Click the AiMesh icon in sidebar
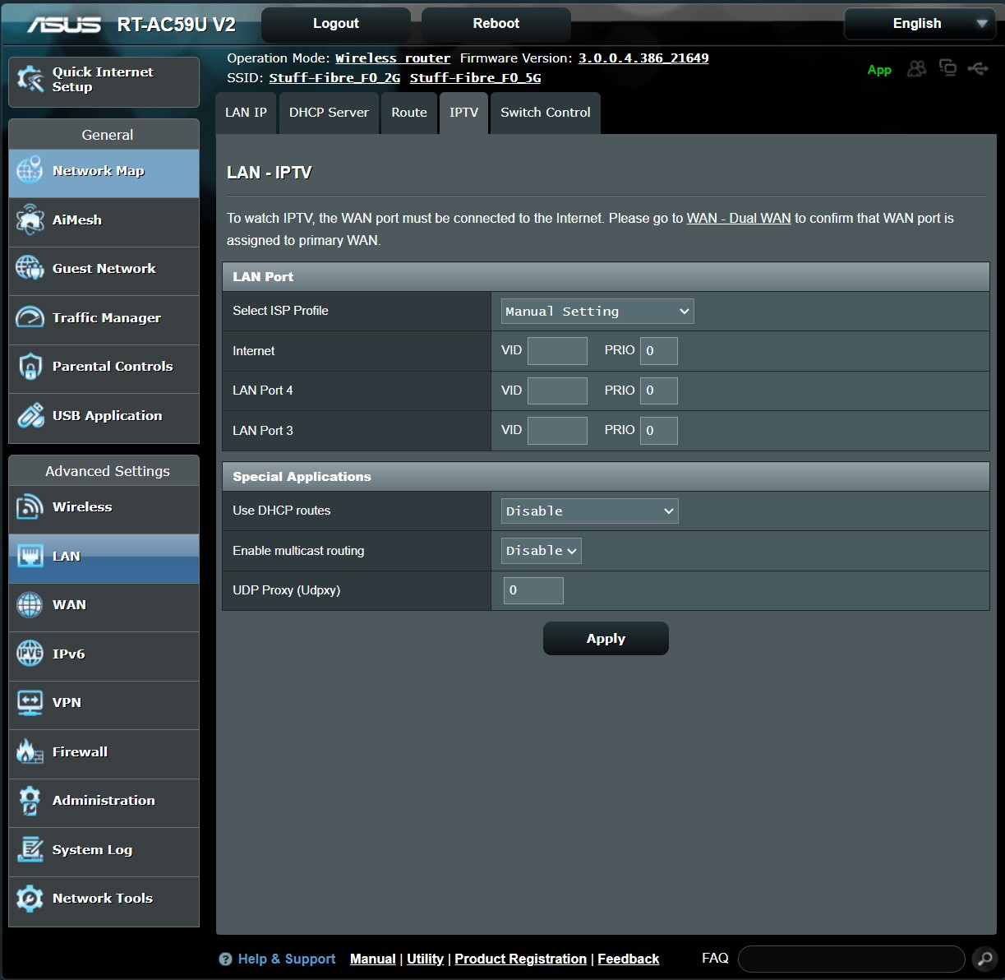 click(30, 220)
